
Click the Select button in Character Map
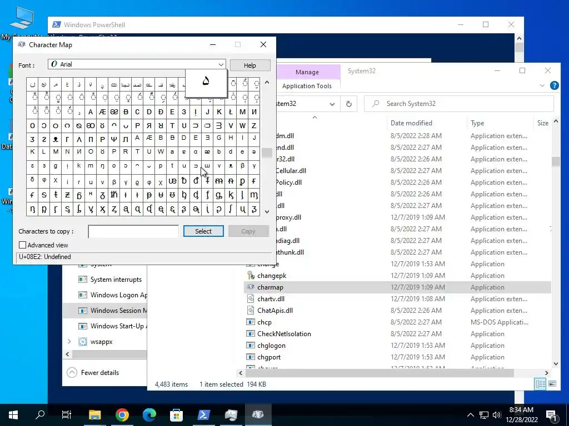(x=203, y=231)
